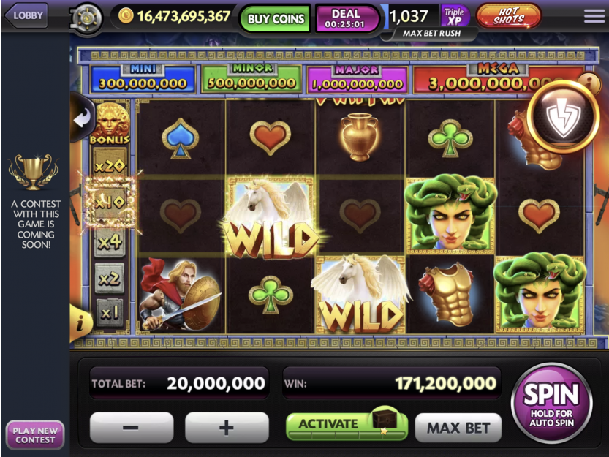Image resolution: width=609 pixels, height=457 pixels.
Task: Collapse the multiplier panel with back arrow
Action: tap(83, 118)
